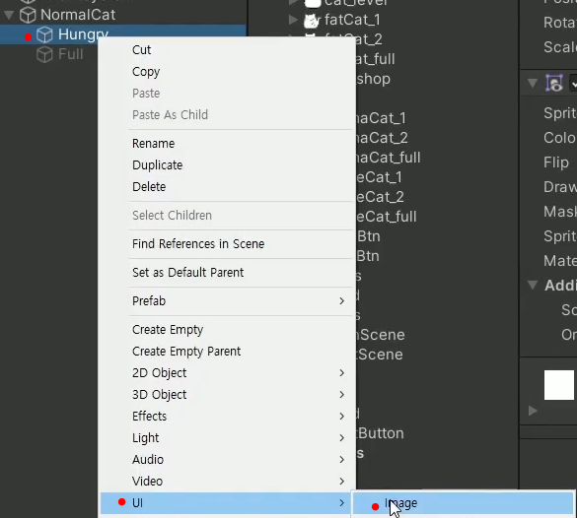Expand the material preview foldout arrow
This screenshot has width=577, height=518.
(x=533, y=411)
